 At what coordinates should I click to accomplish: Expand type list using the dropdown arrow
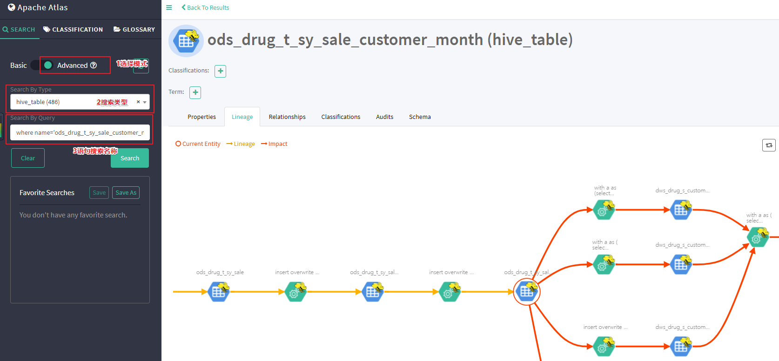coord(145,102)
